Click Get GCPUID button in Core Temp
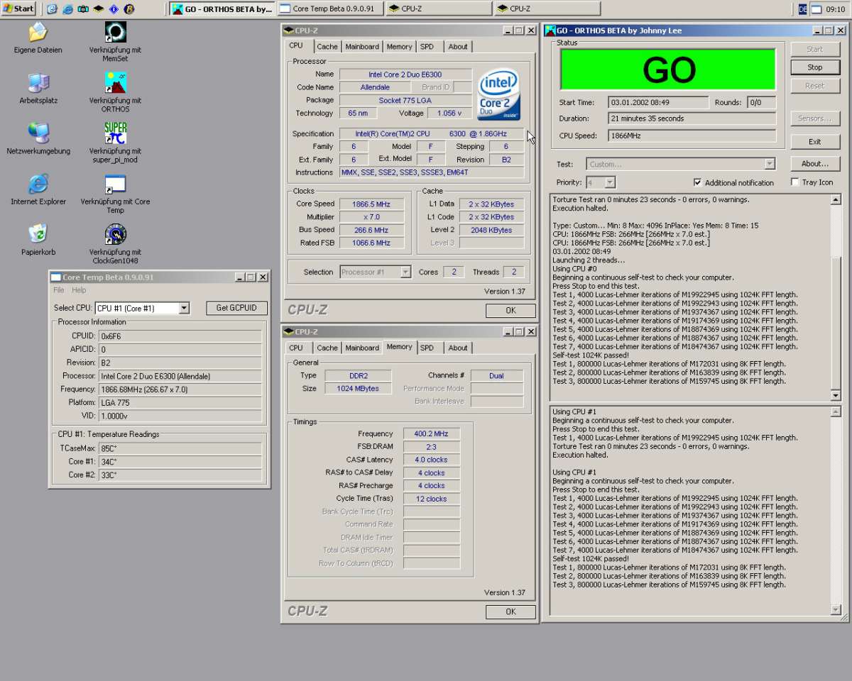This screenshot has height=681, width=852. [237, 308]
